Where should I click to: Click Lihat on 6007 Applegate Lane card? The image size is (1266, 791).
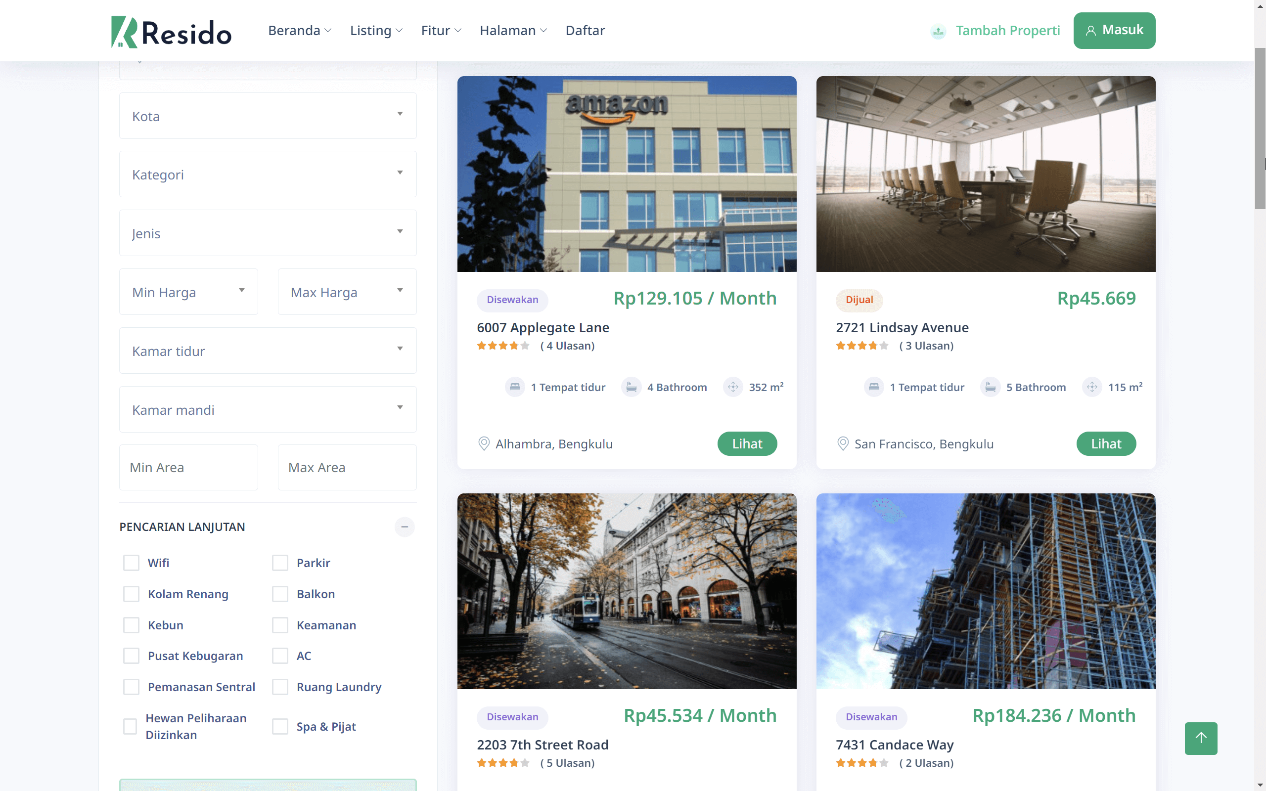pyautogui.click(x=747, y=443)
